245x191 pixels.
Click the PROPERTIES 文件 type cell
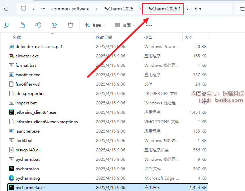point(161,93)
